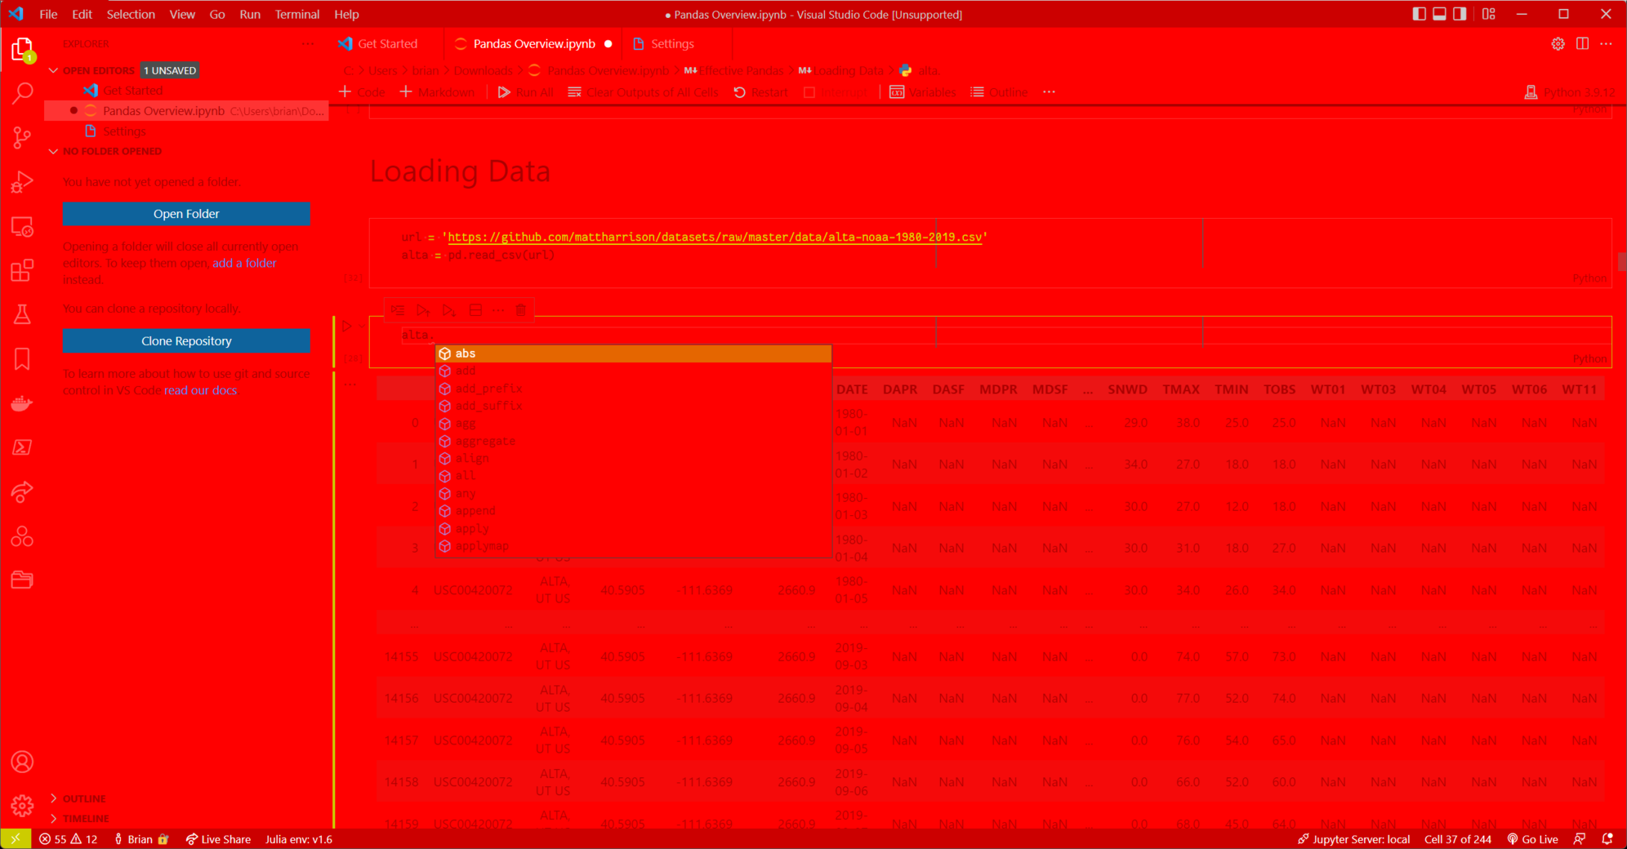
Task: Expand the Timeline section in Explorer
Action: coord(53,819)
